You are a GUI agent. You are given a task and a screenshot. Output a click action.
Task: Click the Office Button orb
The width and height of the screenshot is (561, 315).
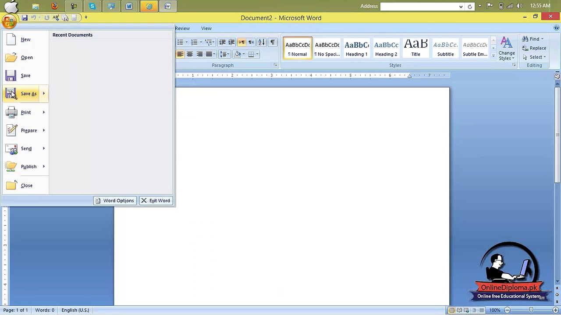9,21
